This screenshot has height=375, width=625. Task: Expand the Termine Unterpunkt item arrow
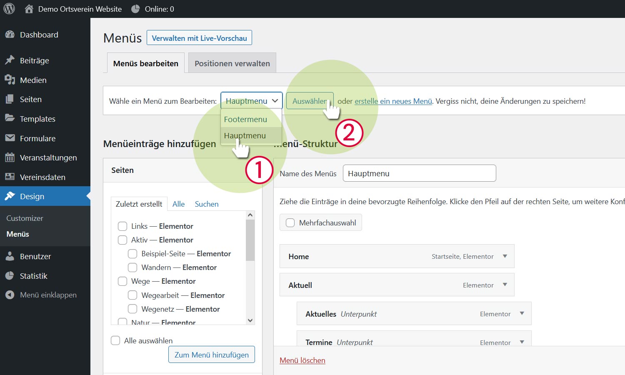pyautogui.click(x=522, y=342)
